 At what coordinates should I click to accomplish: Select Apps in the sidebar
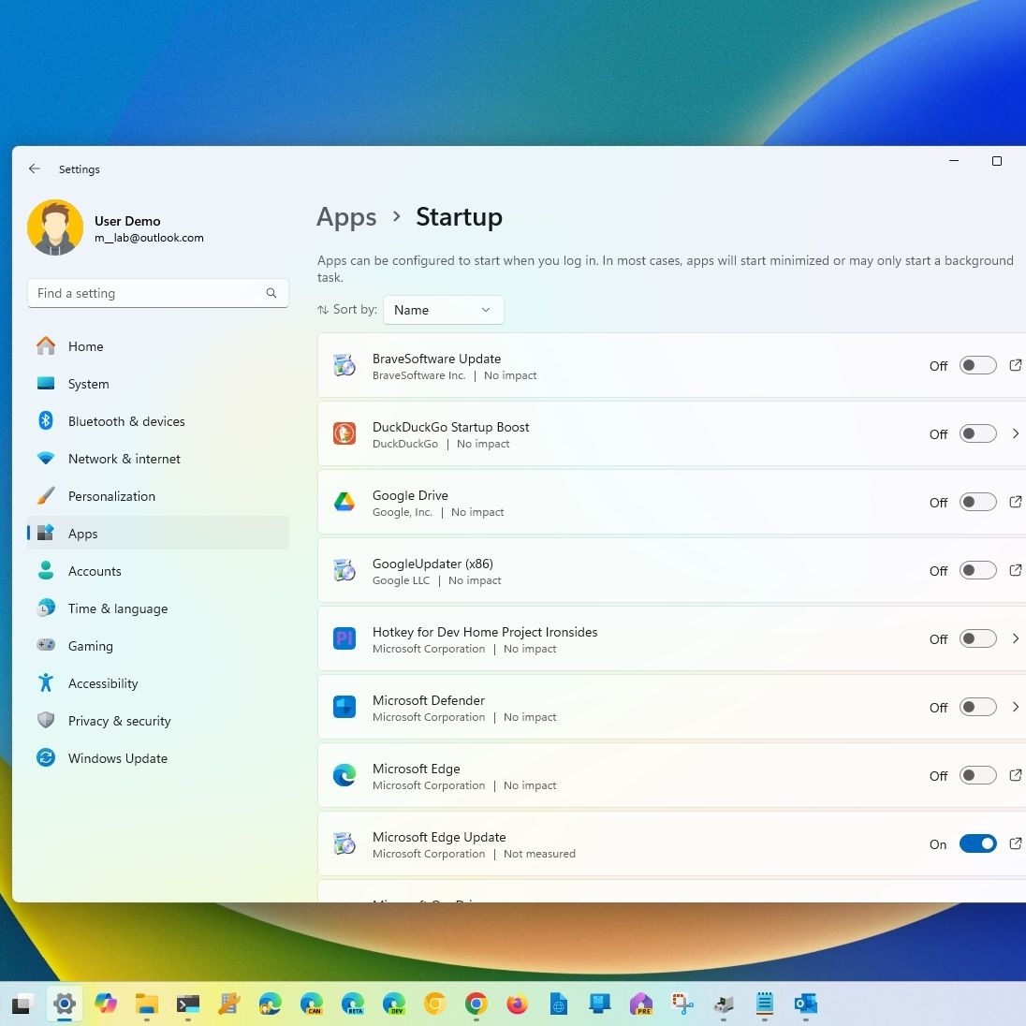tap(157, 534)
